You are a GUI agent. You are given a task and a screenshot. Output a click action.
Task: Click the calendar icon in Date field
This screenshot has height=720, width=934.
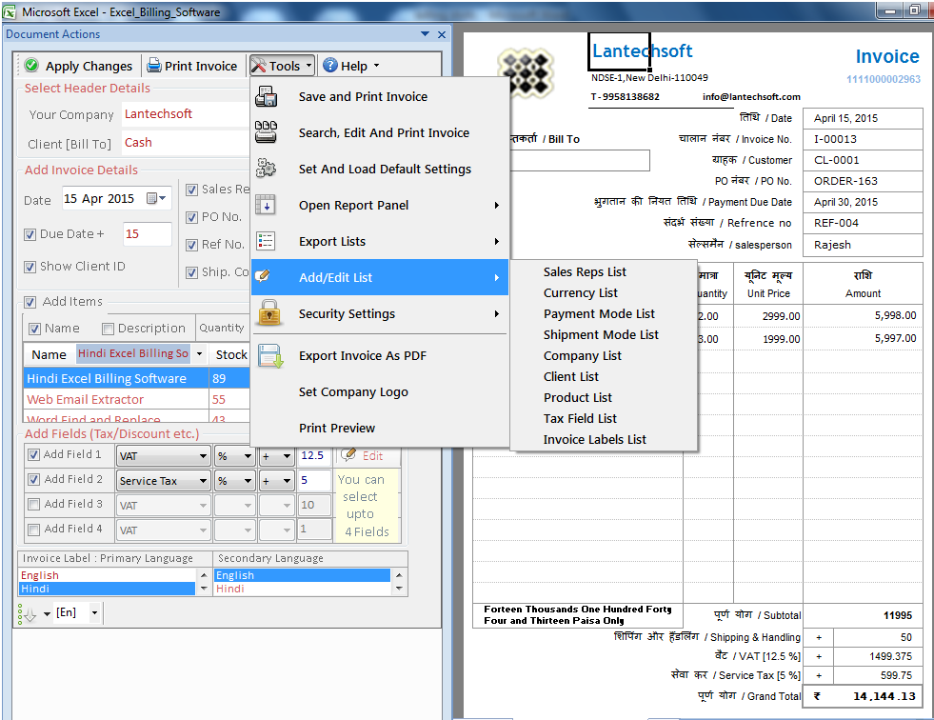tap(151, 198)
